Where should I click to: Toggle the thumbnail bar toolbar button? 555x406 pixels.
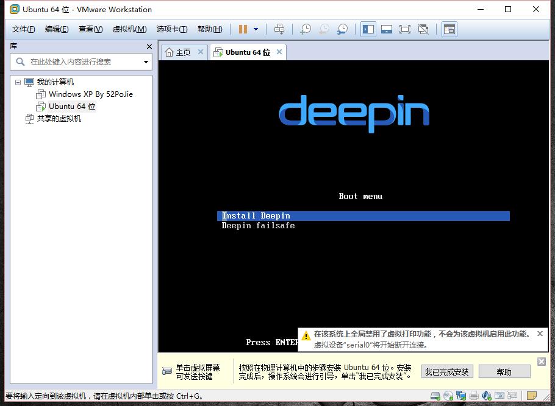(x=386, y=29)
